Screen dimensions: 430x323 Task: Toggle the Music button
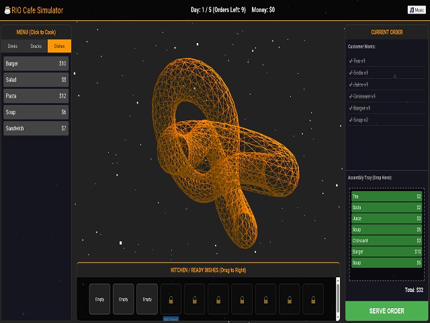[417, 10]
